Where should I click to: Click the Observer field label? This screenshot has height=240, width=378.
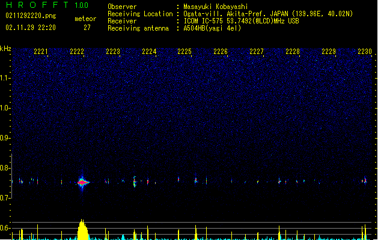(x=122, y=7)
